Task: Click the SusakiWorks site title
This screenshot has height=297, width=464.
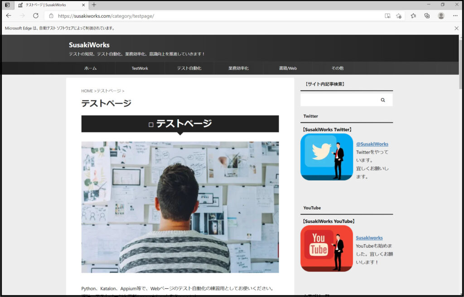Action: [x=89, y=45]
